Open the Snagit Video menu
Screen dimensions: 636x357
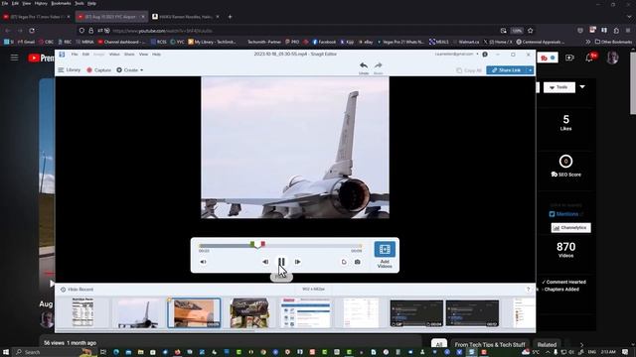click(x=114, y=55)
